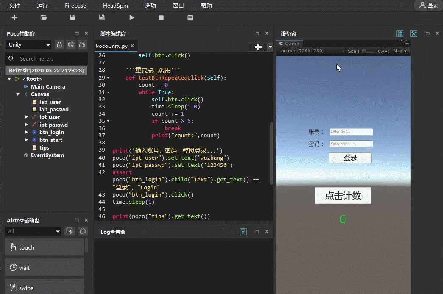Click the touch button in Airtest panel

[x=45, y=247]
